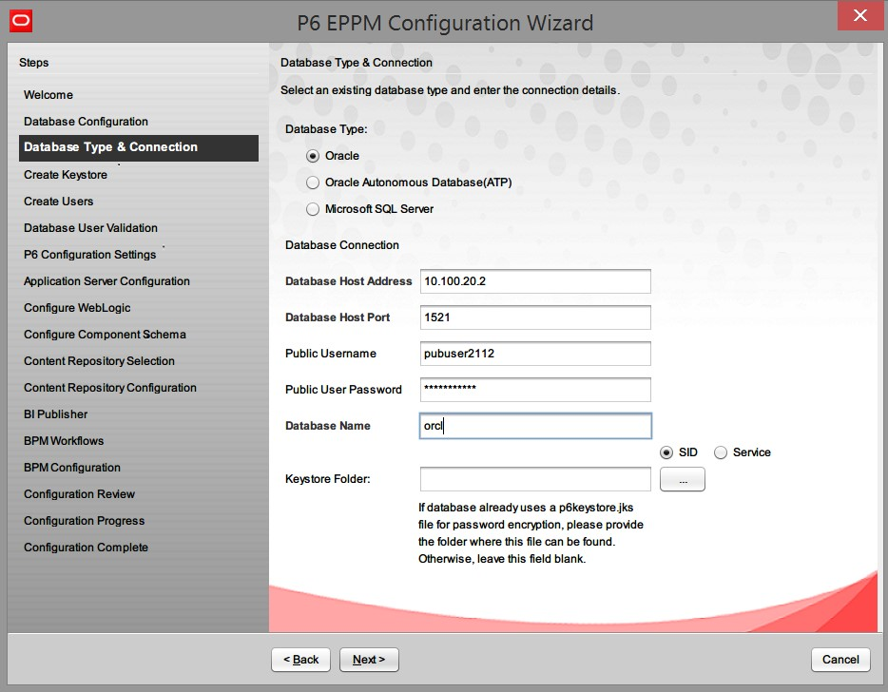Click the Public Username input field

(535, 354)
